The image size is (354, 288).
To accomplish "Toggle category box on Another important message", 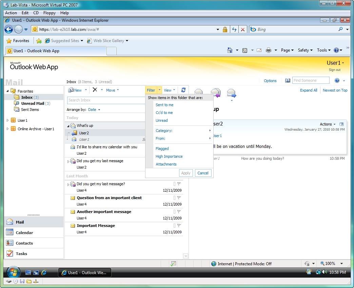I will 175,212.
